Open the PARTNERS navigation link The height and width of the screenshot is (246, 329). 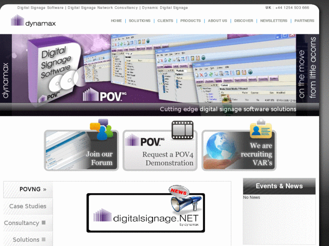(304, 21)
